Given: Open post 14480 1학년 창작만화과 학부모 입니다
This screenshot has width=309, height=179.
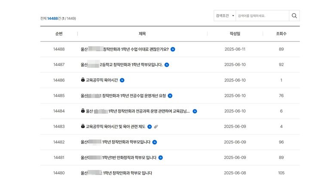Looking at the screenshot, I should (x=116, y=173).
